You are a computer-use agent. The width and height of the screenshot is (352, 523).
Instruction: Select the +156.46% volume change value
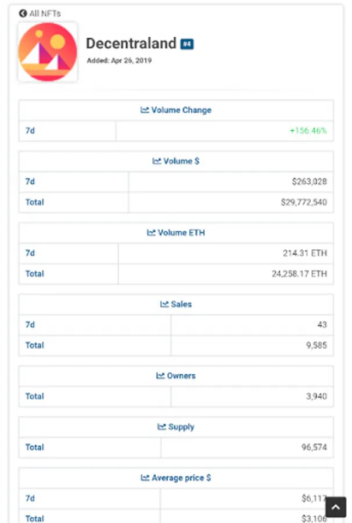308,131
